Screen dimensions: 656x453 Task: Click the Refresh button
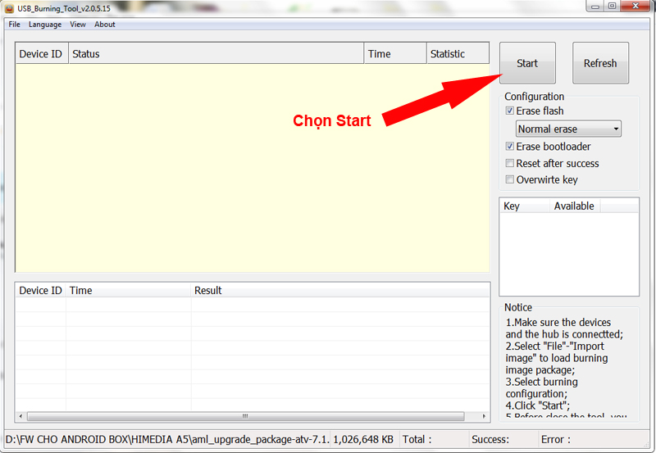coord(600,63)
